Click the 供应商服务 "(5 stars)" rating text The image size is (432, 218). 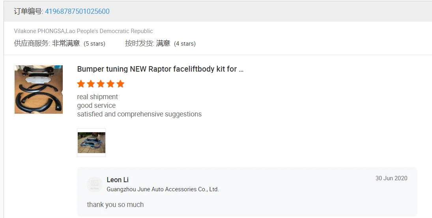[94, 44]
